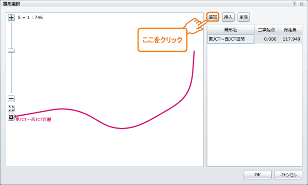The width and height of the screenshot is (308, 185).
Task: Click the 線形名 column header
Action: click(231, 30)
